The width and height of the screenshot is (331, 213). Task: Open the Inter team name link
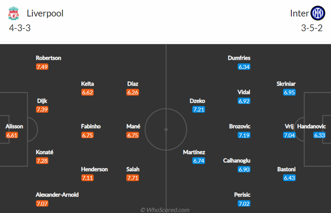(299, 13)
